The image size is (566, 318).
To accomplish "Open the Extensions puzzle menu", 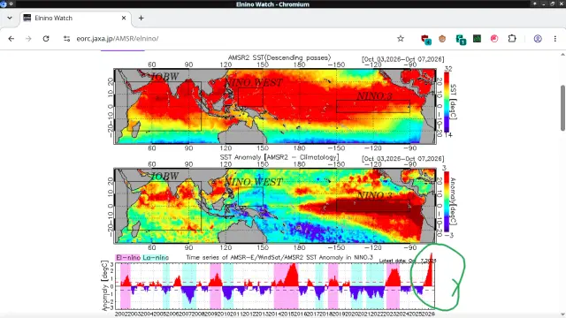I will (x=512, y=39).
